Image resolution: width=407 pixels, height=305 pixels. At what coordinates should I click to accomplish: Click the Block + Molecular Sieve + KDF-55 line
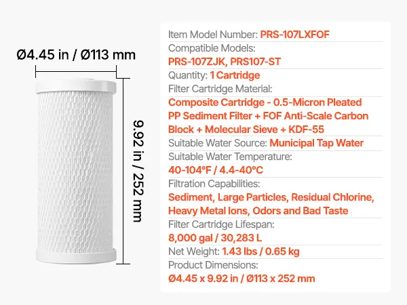point(246,129)
